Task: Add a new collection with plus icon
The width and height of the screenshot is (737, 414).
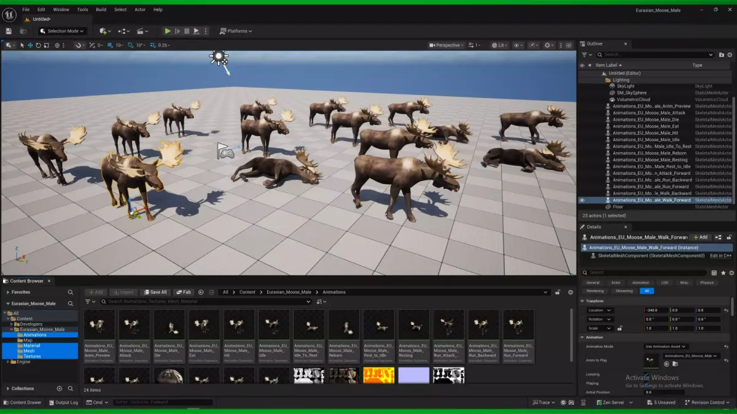Action: 60,388
